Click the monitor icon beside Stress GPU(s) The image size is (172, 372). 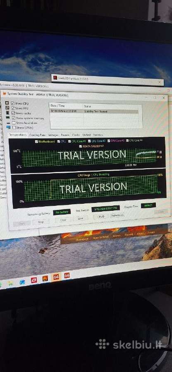9,127
